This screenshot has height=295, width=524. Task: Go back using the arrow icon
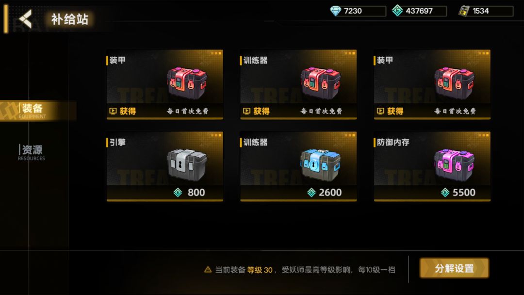coord(25,19)
